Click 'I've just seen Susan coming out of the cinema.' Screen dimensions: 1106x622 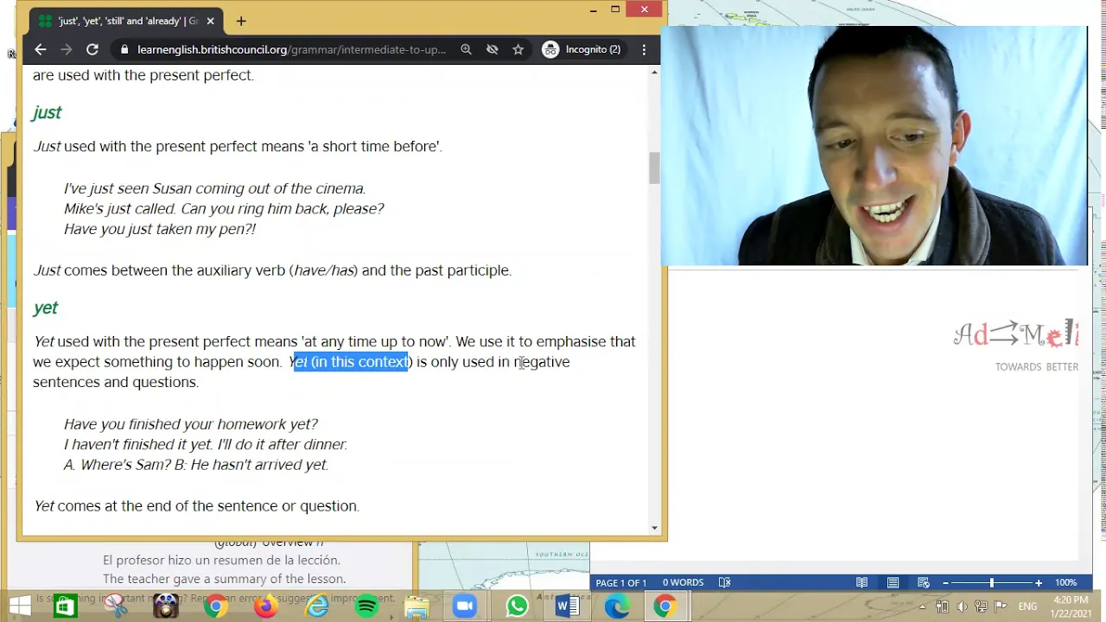click(215, 188)
